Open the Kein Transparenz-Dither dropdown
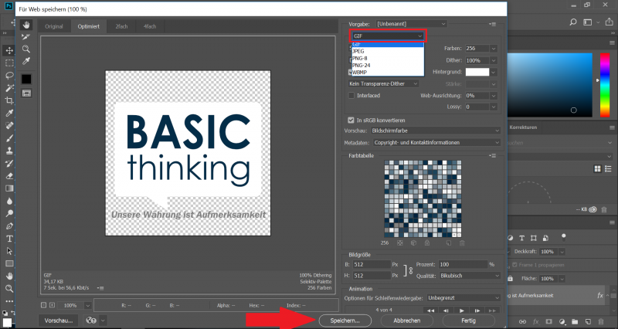The height and width of the screenshot is (329, 618). pos(383,83)
